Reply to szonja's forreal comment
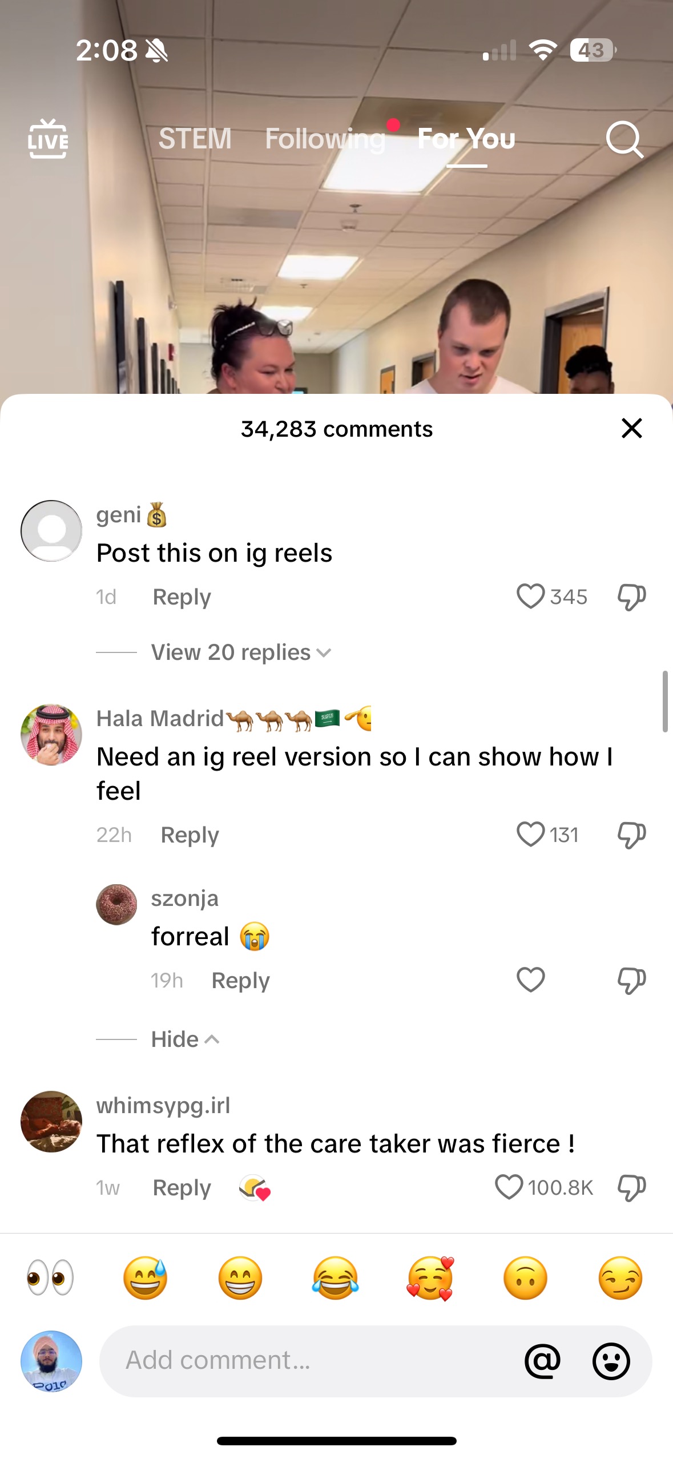673x1459 pixels. [240, 980]
